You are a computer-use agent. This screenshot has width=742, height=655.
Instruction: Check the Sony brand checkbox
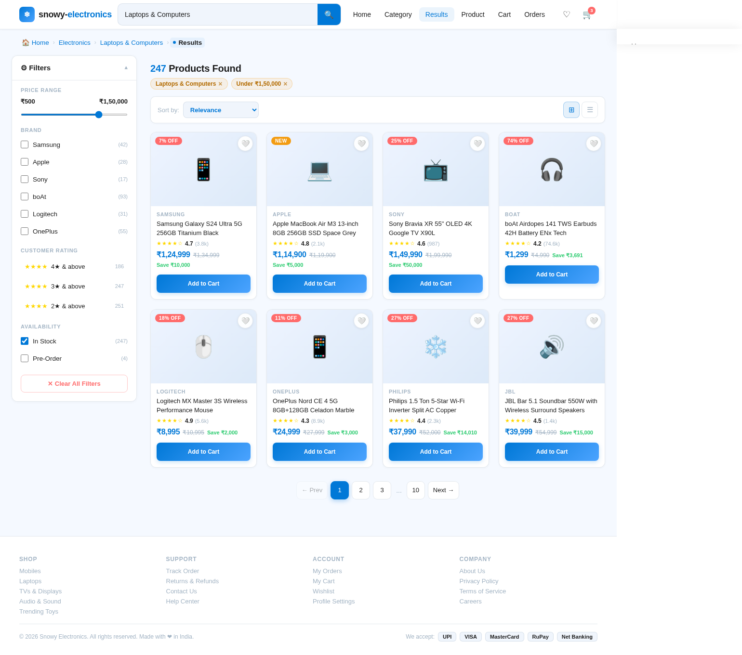pos(25,179)
